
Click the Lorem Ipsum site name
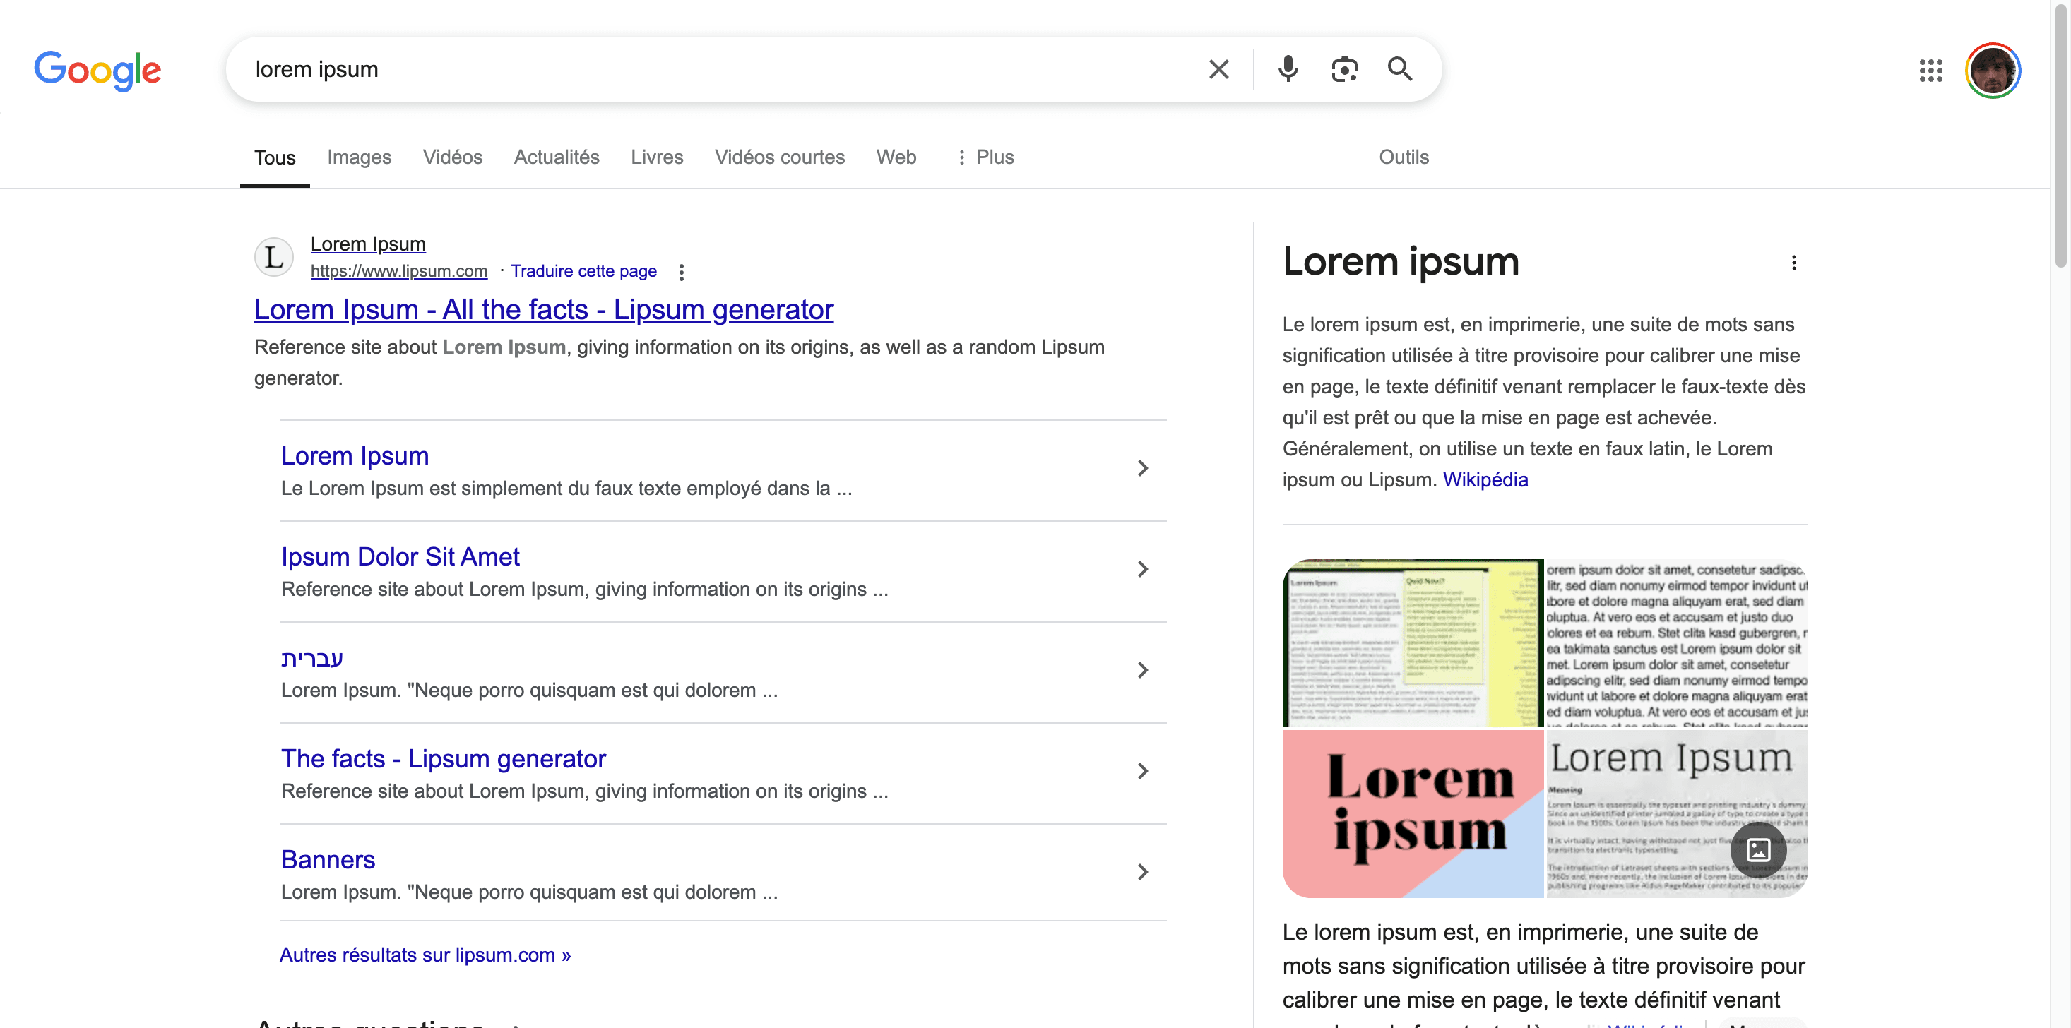coord(368,244)
